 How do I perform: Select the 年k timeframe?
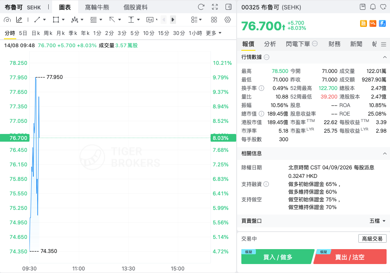85,33
